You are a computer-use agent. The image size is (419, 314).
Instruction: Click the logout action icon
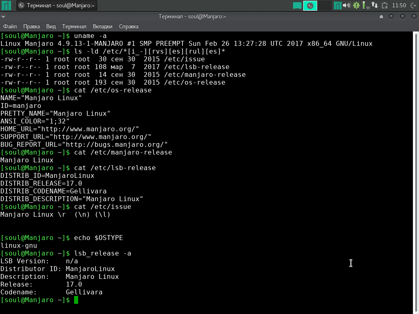[x=413, y=5]
